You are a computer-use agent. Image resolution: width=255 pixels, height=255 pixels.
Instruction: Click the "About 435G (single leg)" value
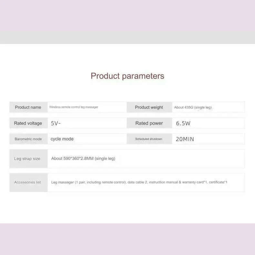click(193, 107)
